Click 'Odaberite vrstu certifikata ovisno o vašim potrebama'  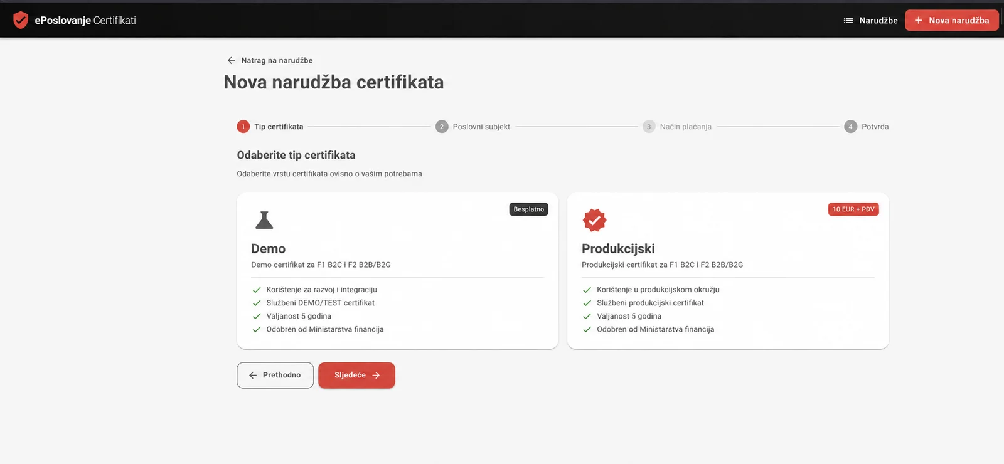[329, 174]
